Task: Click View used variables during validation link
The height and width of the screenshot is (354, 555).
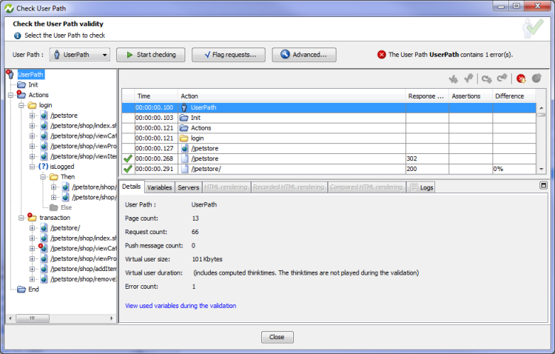Action: (181, 305)
